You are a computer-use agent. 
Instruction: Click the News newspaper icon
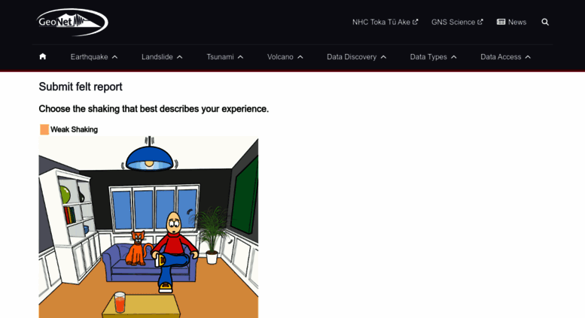pos(501,22)
